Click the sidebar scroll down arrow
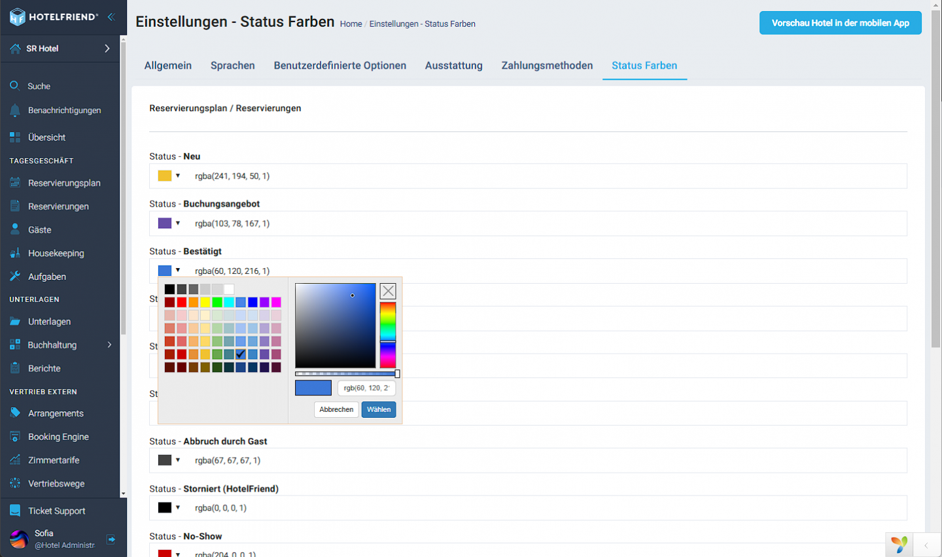The width and height of the screenshot is (942, 557). pos(123,494)
